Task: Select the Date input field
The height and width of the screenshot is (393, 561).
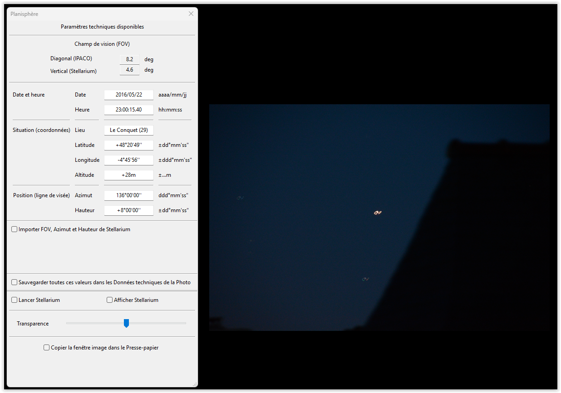Action: (x=128, y=95)
